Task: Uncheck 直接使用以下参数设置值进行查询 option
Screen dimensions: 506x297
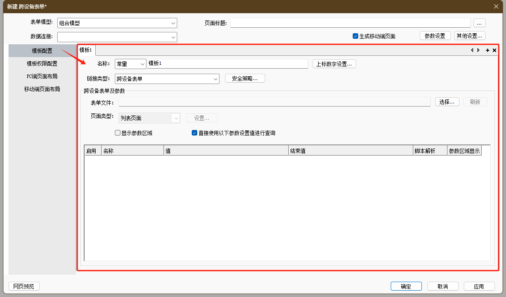Action: coord(195,133)
